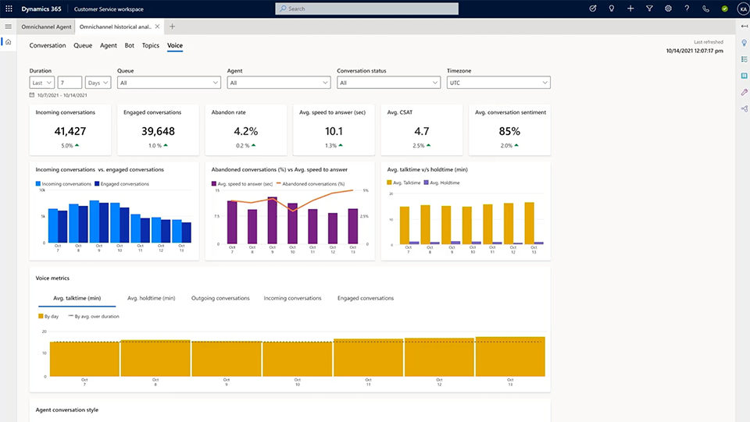This screenshot has height=422, width=750.
Task: Click the Home icon in left sidebar
Action: (x=9, y=42)
